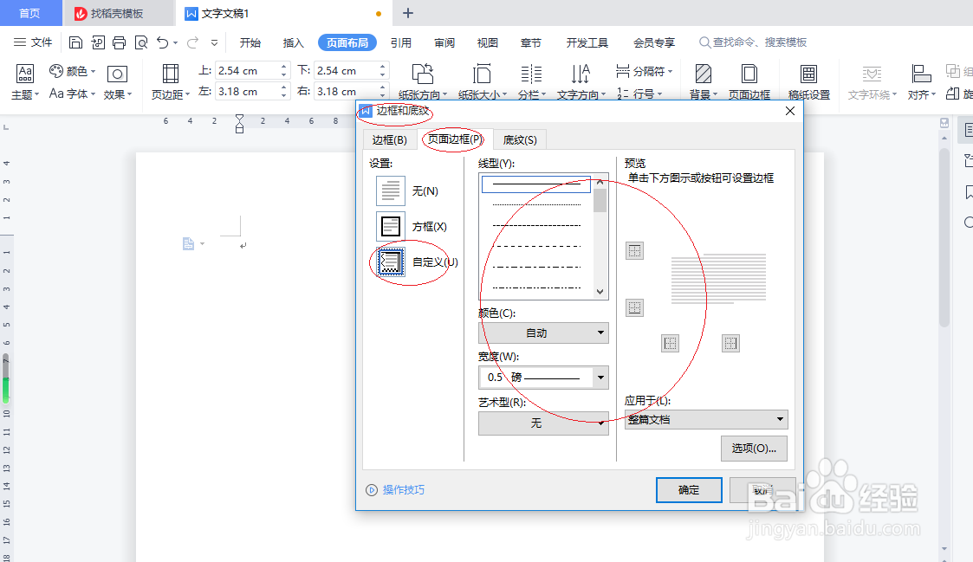Select the 方框 border setting

pos(390,226)
